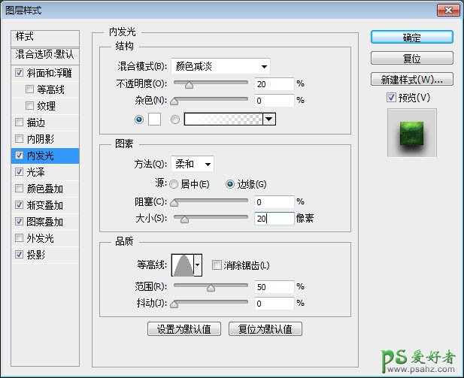Expand the gradient picker dropdown arrow
This screenshot has height=378, width=464.
tap(268, 119)
